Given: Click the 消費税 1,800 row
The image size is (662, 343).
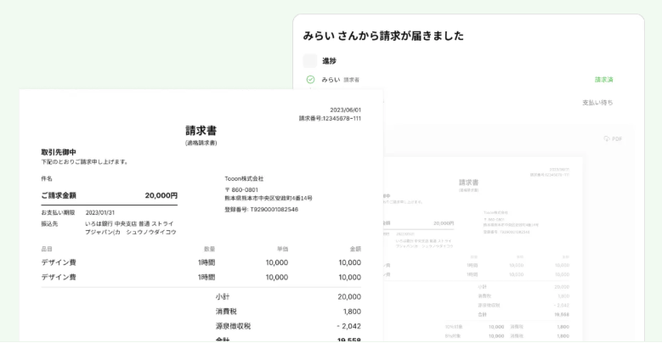Looking at the screenshot, I should click(288, 312).
